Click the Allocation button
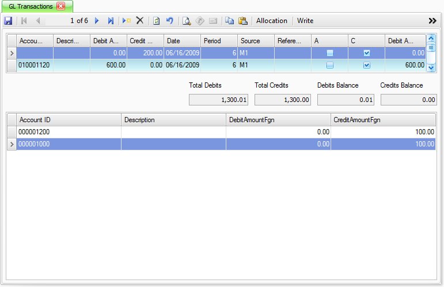 coord(271,21)
